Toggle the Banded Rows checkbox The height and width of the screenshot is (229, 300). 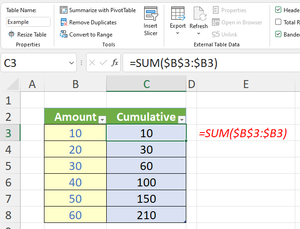(278, 34)
